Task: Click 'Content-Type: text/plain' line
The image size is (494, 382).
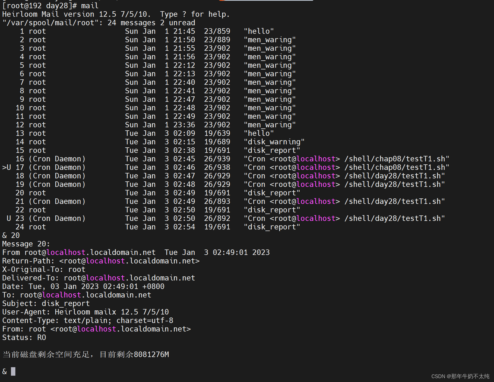Action: [88, 321]
